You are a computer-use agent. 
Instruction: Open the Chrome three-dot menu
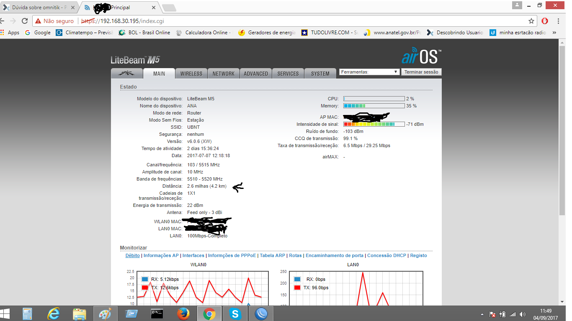pyautogui.click(x=559, y=21)
